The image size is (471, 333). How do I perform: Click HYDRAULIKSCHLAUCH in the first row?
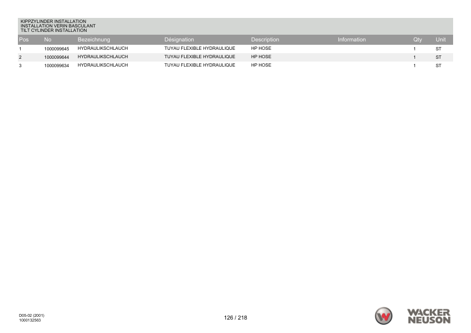click(x=102, y=49)
